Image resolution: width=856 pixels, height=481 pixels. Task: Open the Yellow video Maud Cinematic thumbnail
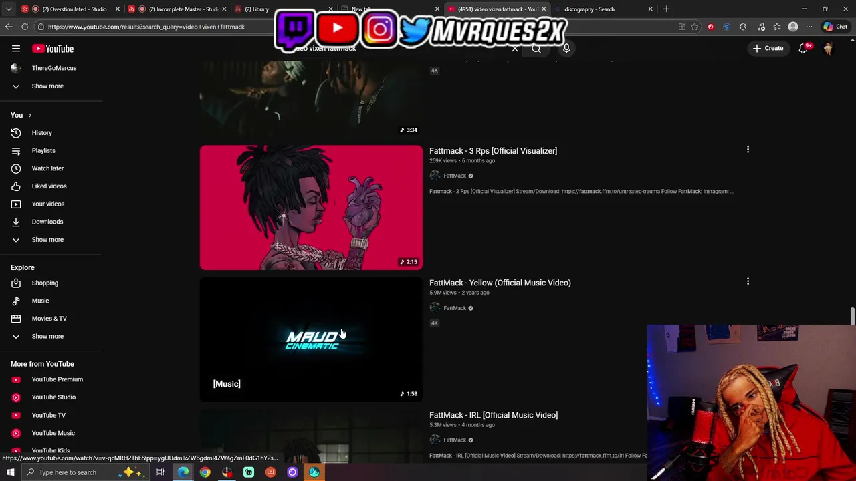(311, 339)
